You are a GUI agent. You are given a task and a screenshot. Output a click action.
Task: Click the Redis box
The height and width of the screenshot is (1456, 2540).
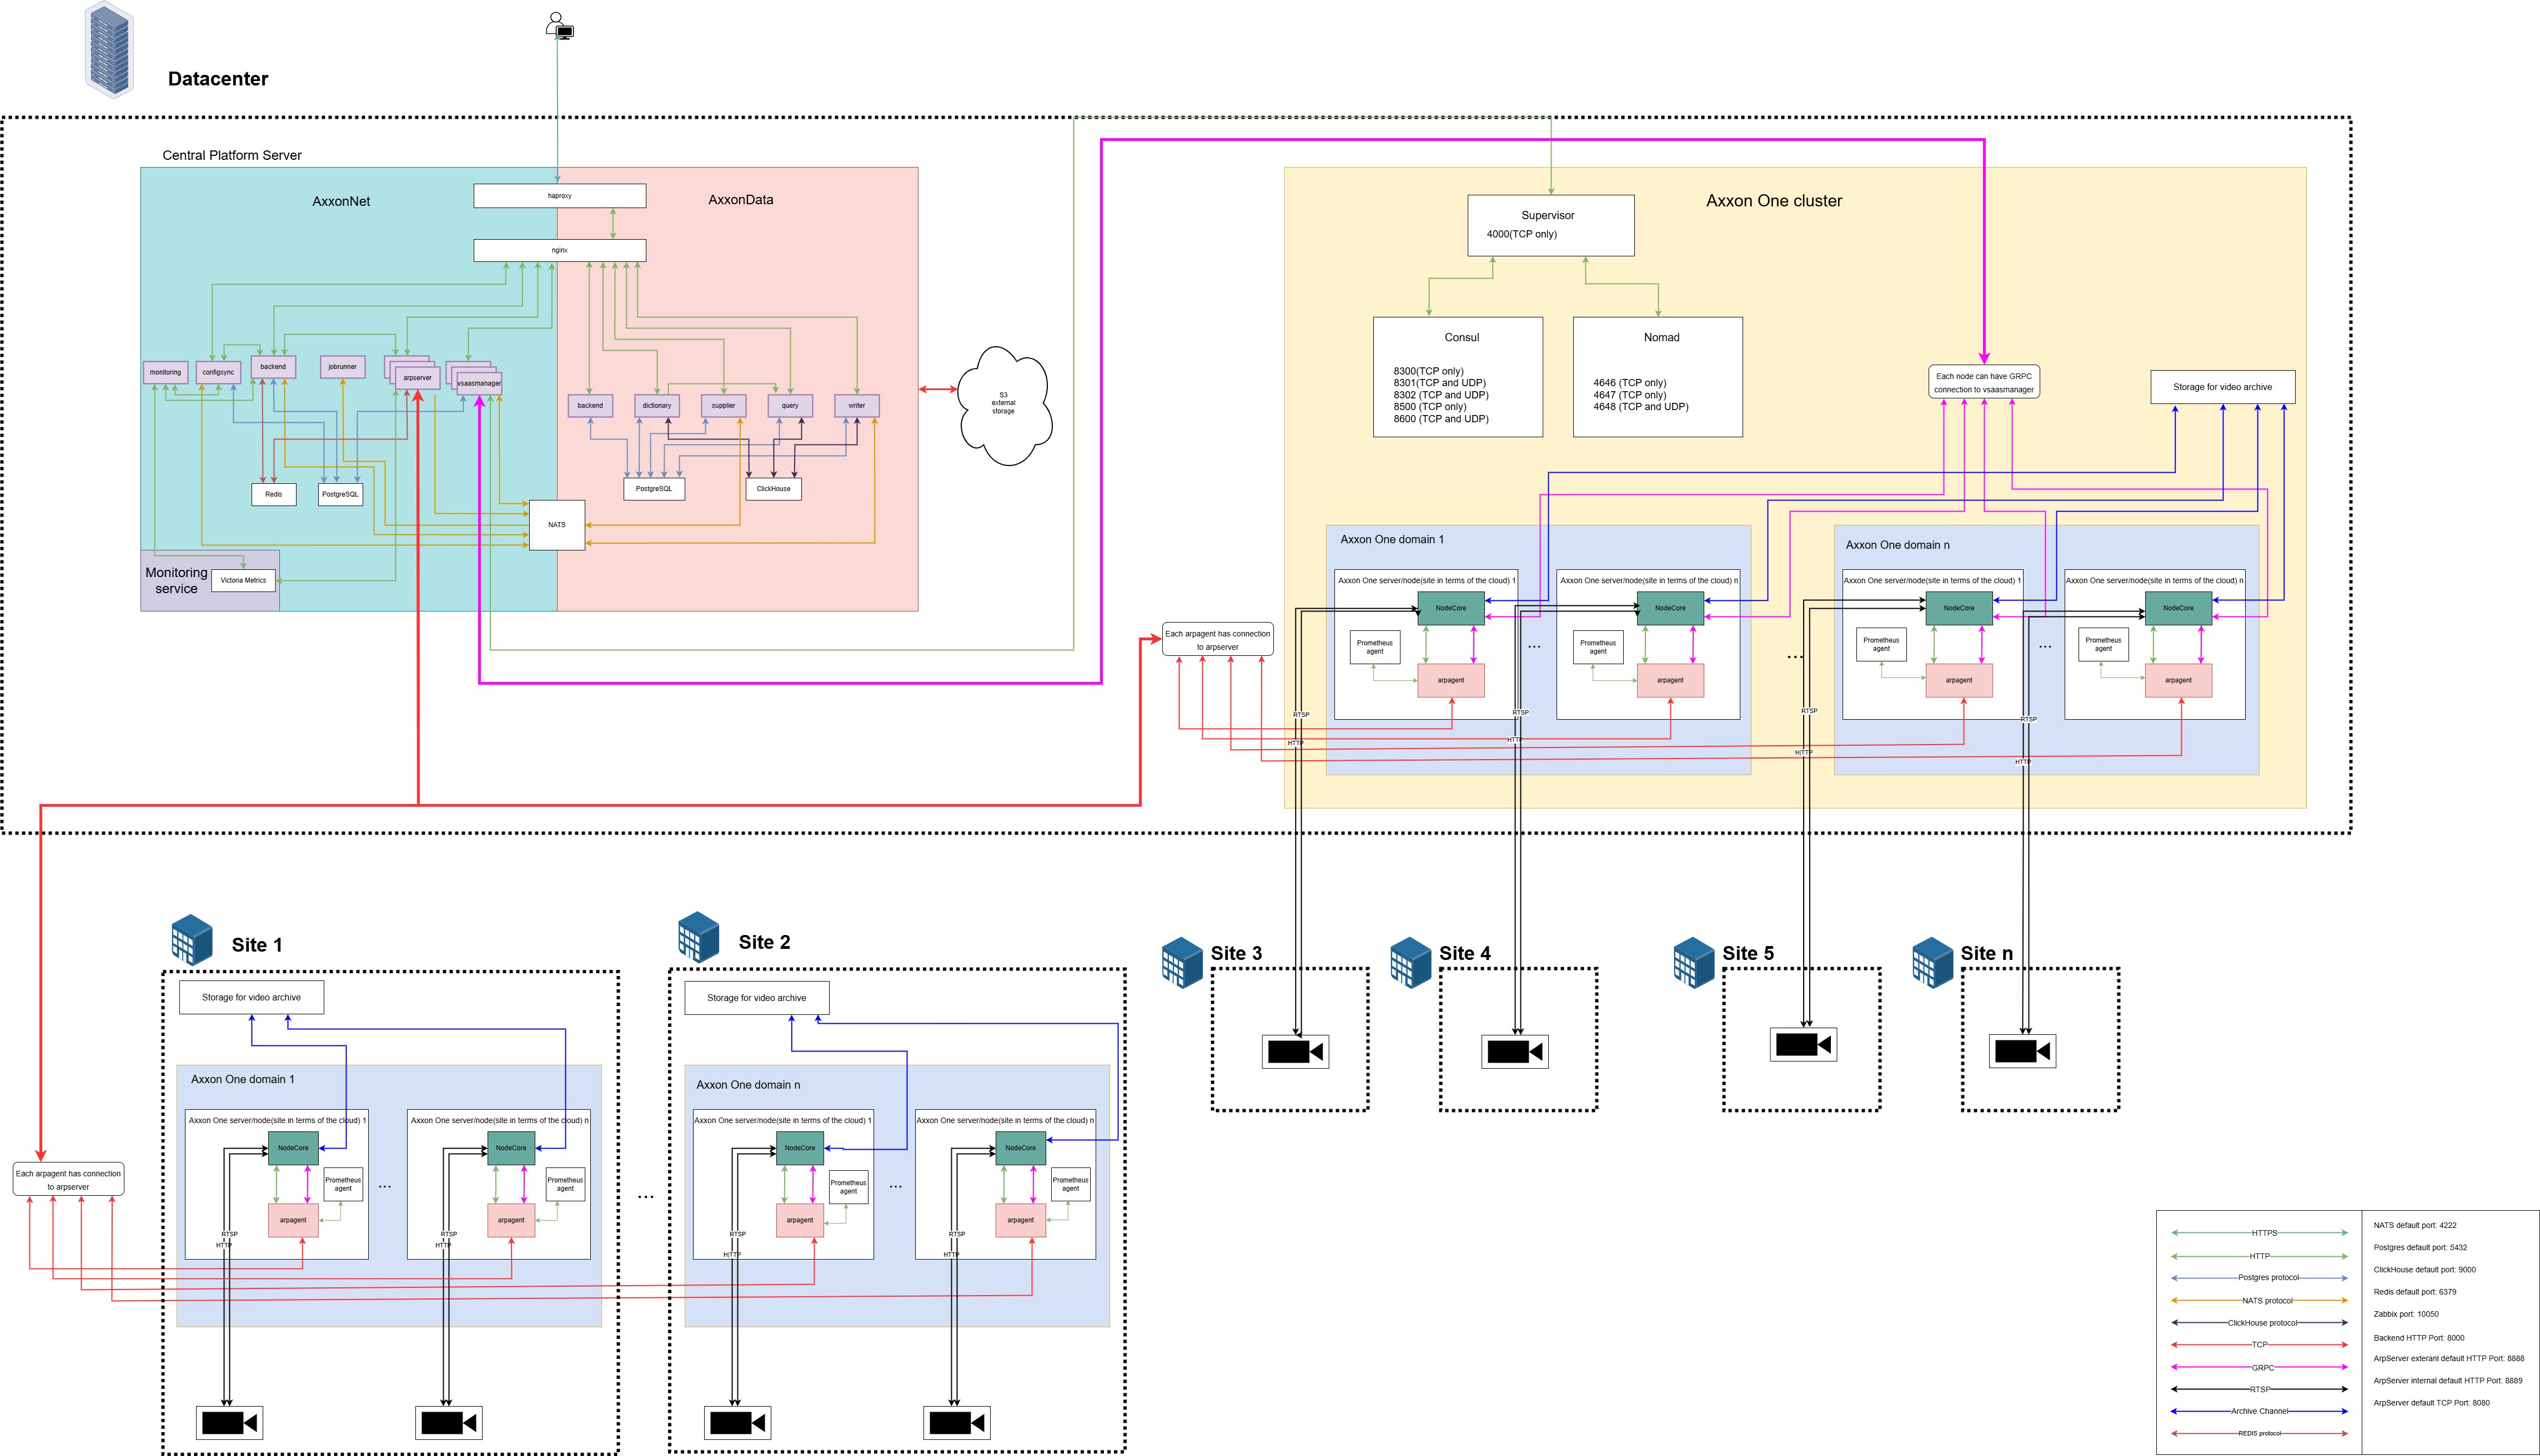point(273,494)
